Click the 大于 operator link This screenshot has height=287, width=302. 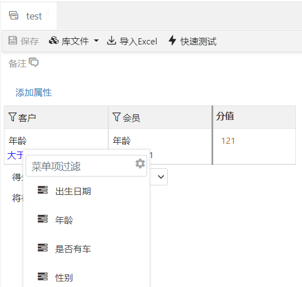coord(15,155)
